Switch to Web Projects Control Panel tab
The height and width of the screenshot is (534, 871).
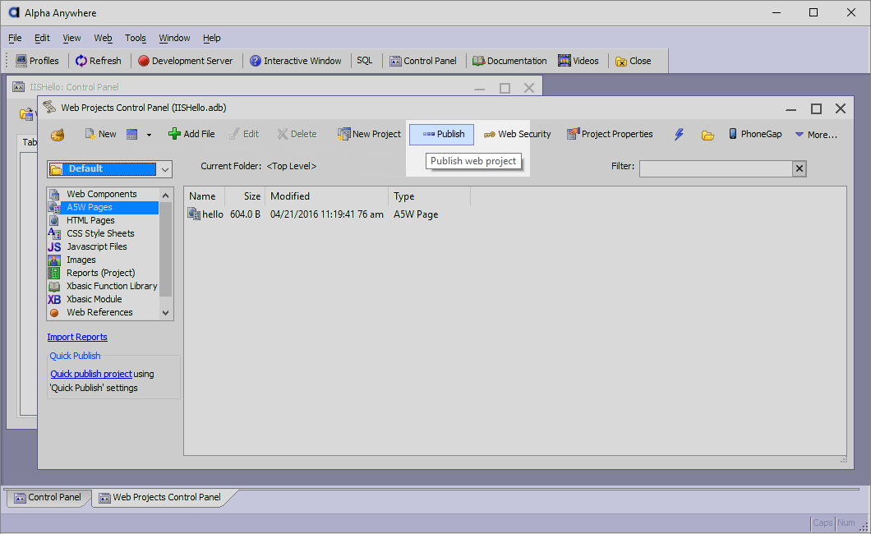[x=160, y=497]
